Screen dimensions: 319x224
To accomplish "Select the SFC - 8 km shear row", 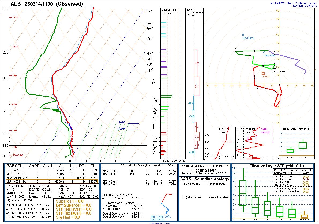I will coord(139,184).
